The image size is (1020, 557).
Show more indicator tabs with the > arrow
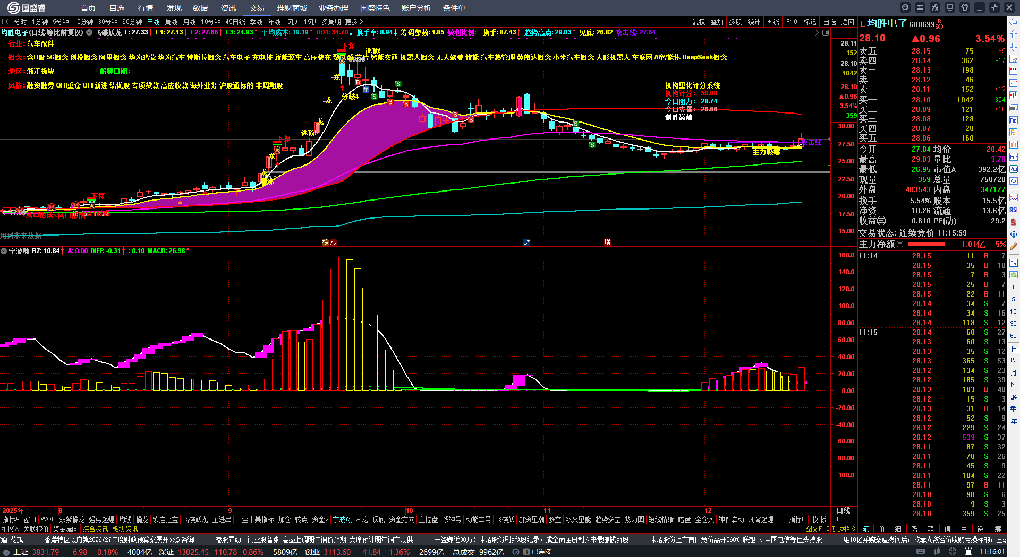779,519
